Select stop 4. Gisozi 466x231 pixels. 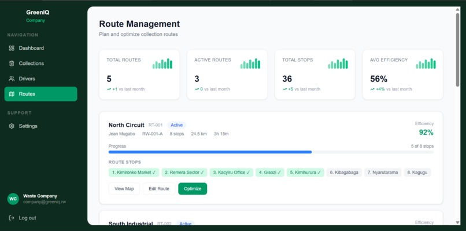click(x=270, y=173)
